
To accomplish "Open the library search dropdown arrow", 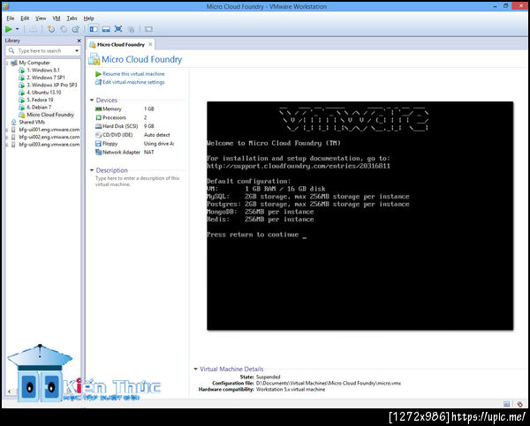I will 77,50.
